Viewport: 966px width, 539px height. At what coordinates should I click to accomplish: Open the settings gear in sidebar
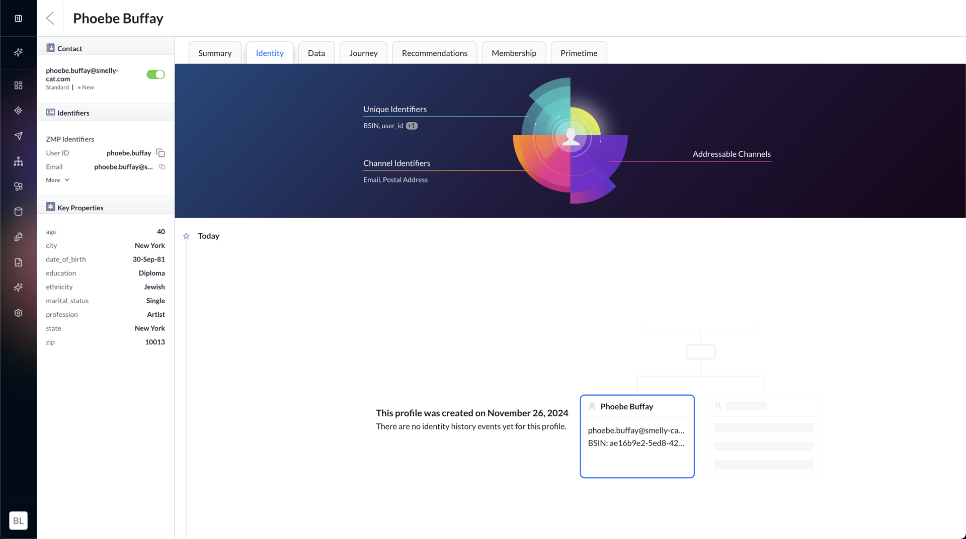tap(19, 313)
